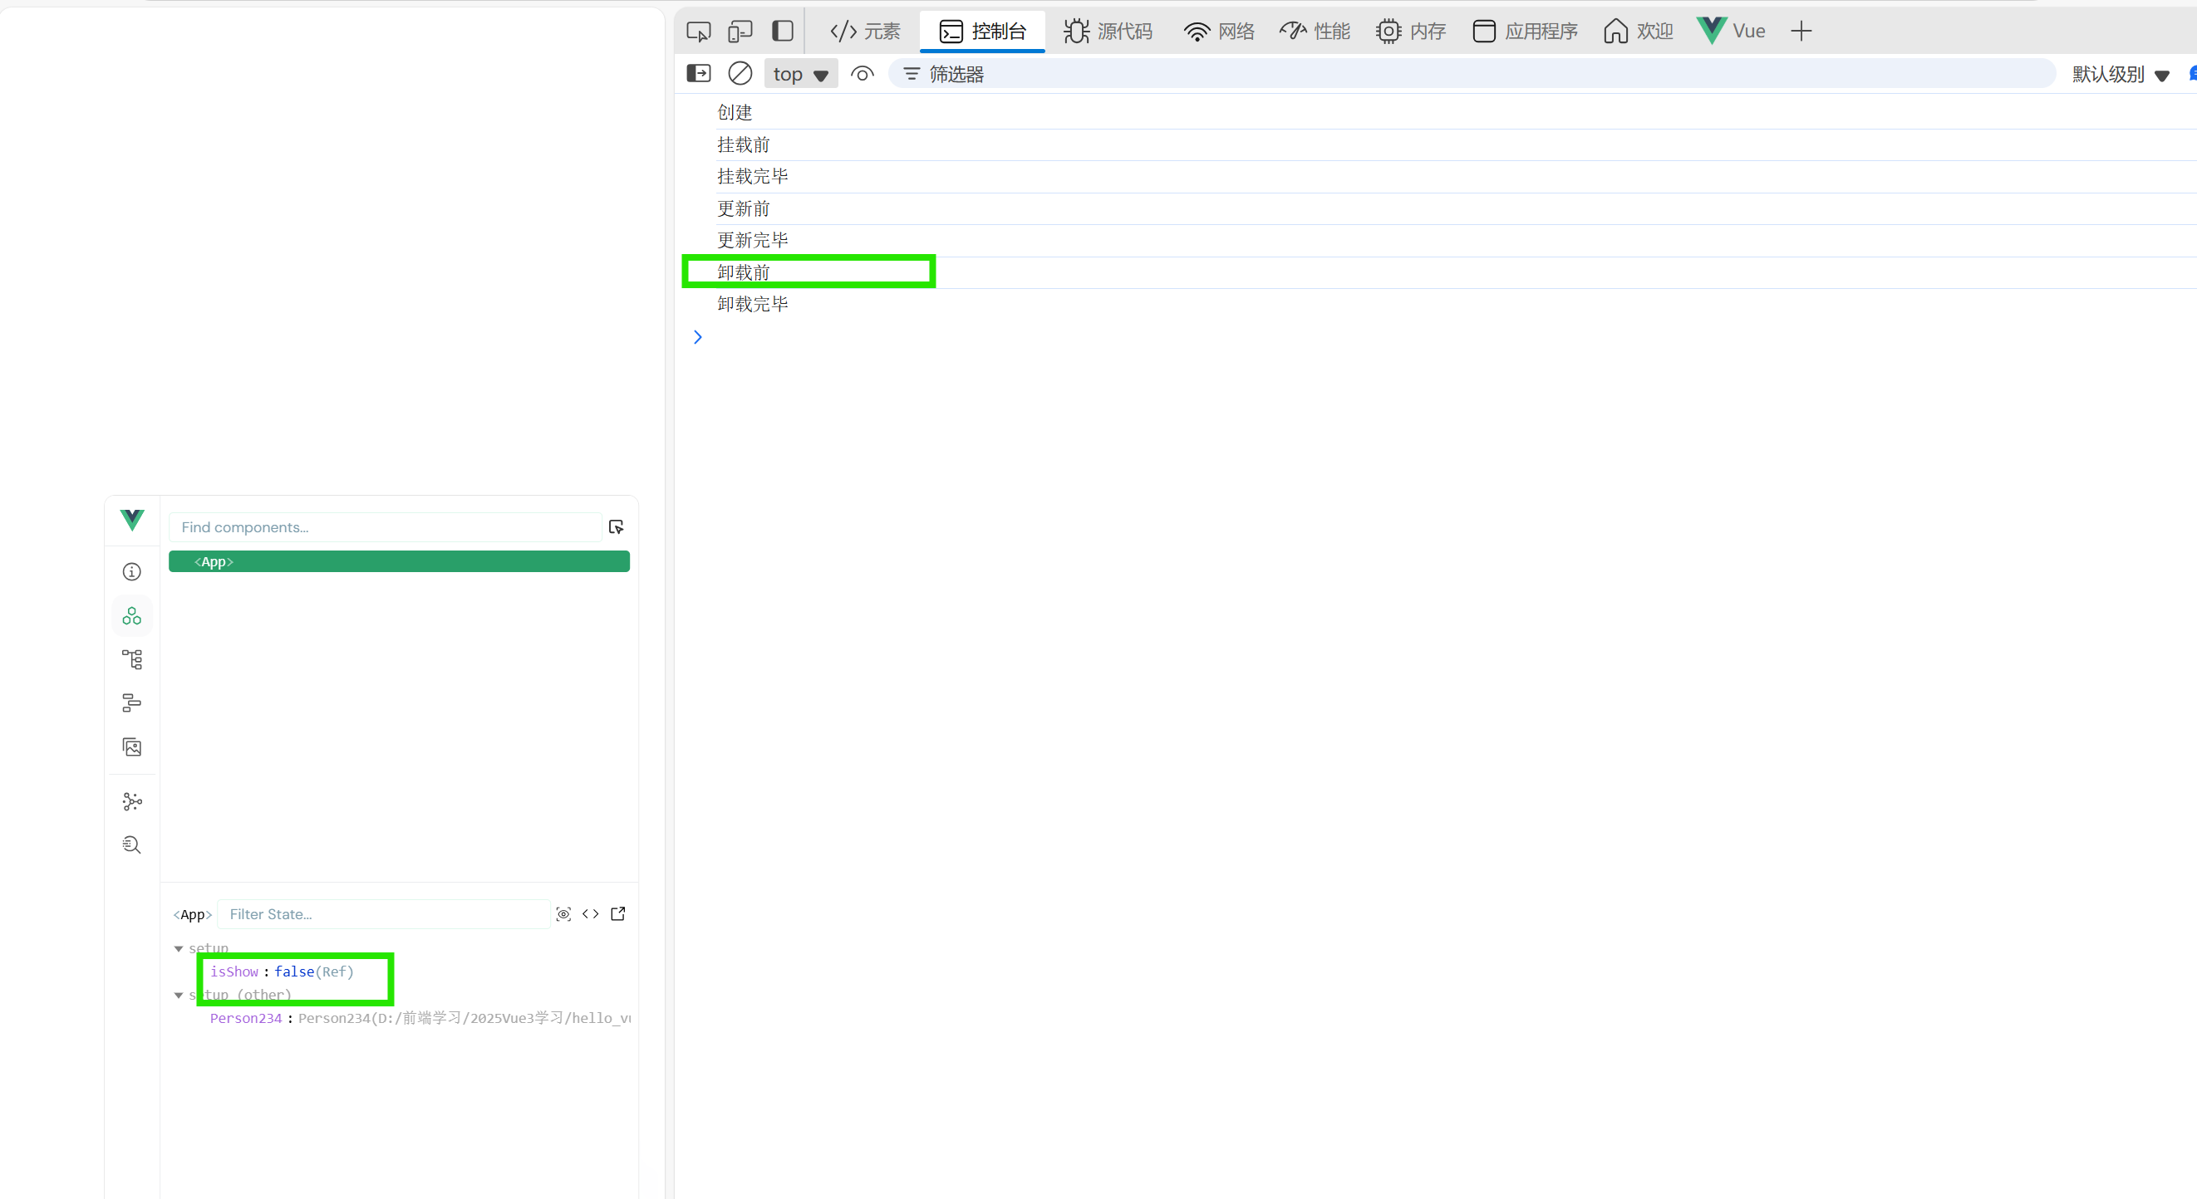Open the timeline icon in Vue sidebar
2197x1199 pixels.
click(131, 703)
